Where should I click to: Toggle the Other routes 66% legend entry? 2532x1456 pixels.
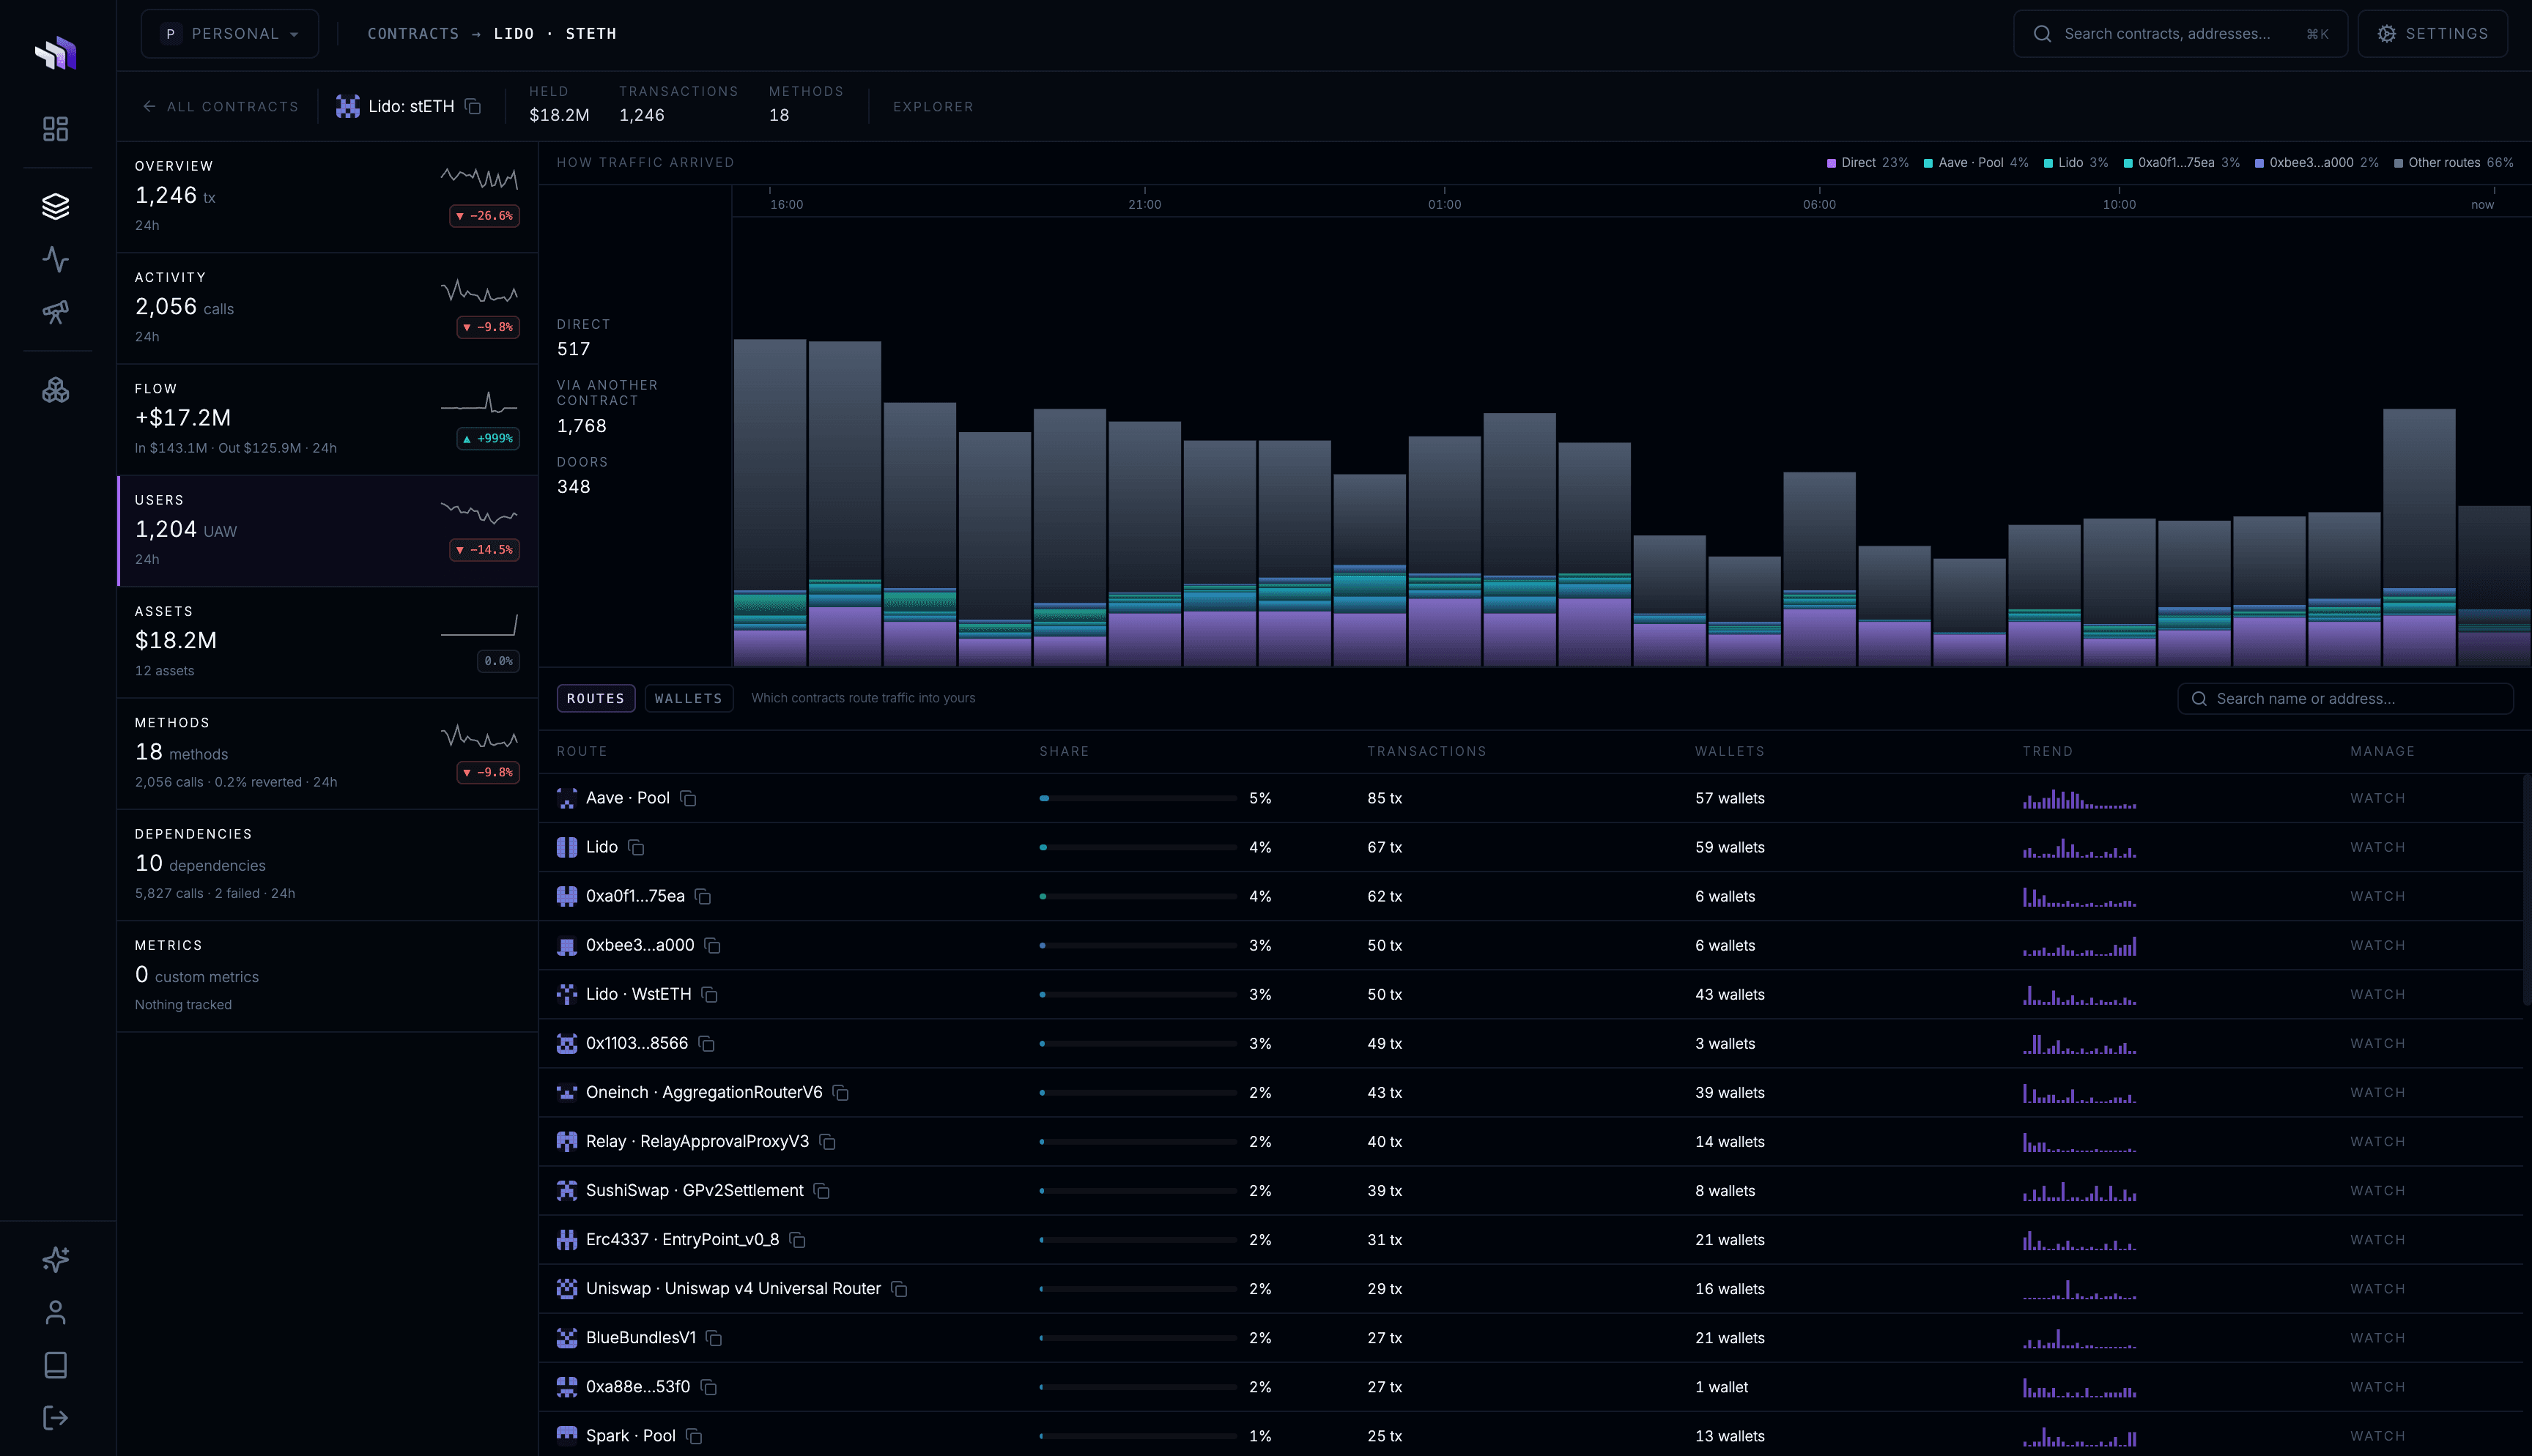coord(2453,162)
